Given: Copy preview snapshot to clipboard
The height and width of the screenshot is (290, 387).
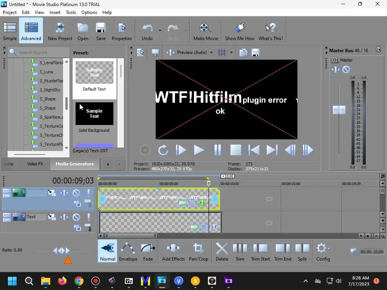Looking at the screenshot, I should (243, 52).
